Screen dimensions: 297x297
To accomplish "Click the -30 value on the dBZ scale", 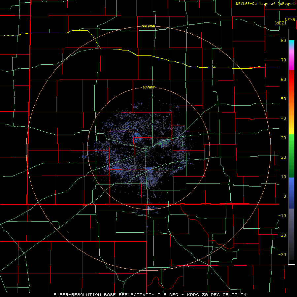I will (x=282, y=255).
